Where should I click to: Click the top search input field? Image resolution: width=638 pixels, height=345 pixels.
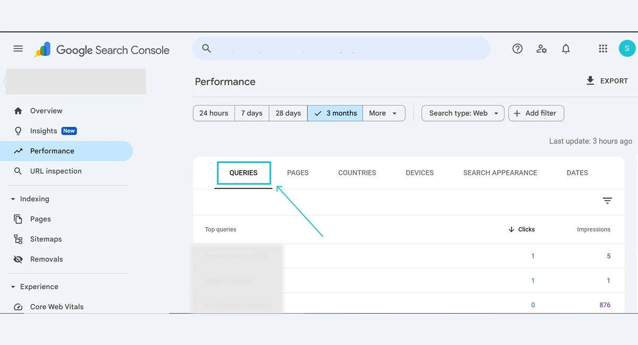(341, 48)
